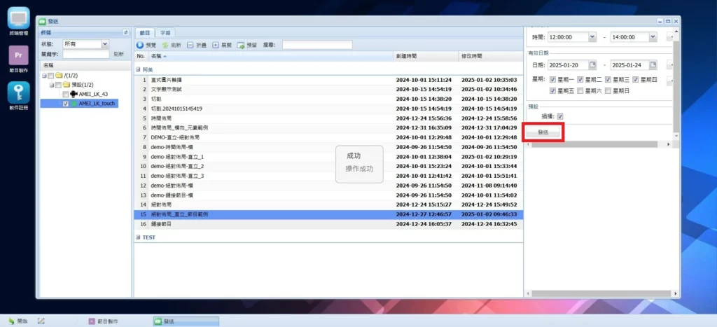Click the 展開 expand-all icon
Screen dimensions: 717x327
216,45
